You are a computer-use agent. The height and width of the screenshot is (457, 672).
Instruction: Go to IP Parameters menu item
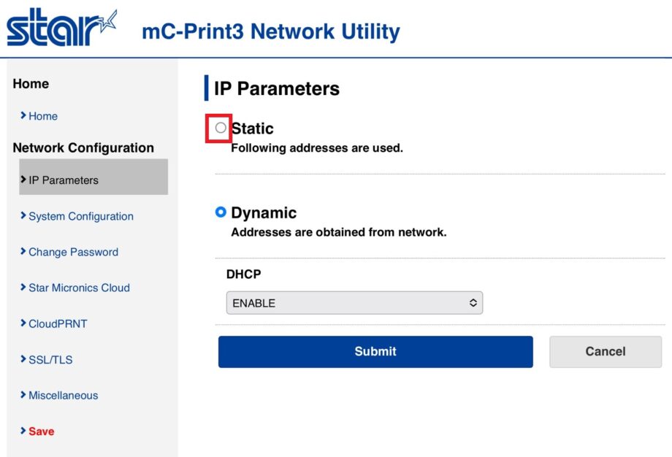point(64,180)
